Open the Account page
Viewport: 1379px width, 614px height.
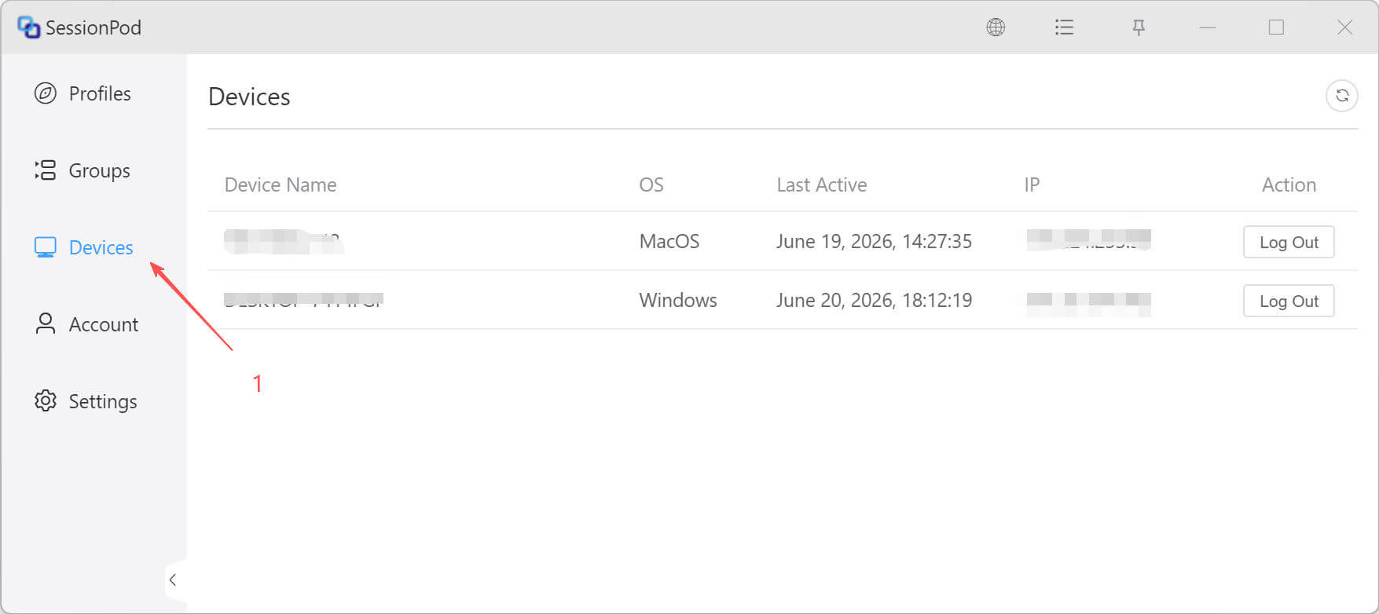104,324
